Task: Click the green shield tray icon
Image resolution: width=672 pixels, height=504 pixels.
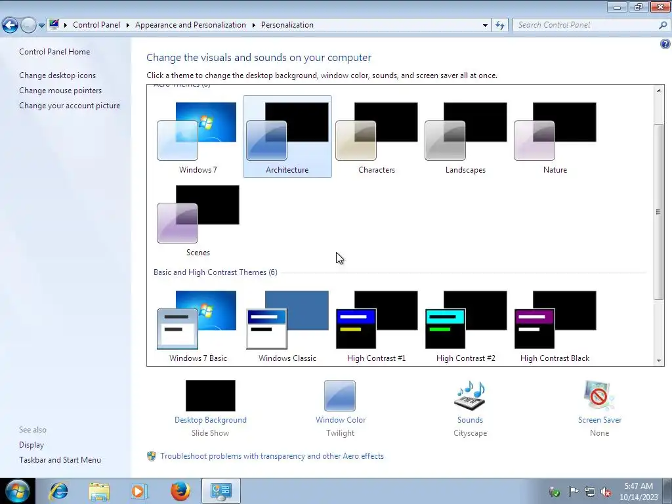Action: tap(554, 492)
